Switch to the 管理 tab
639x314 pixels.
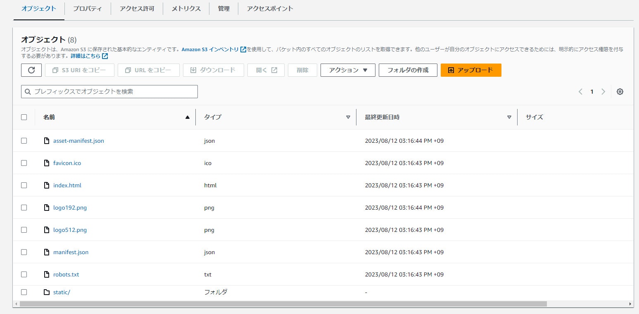pos(224,8)
